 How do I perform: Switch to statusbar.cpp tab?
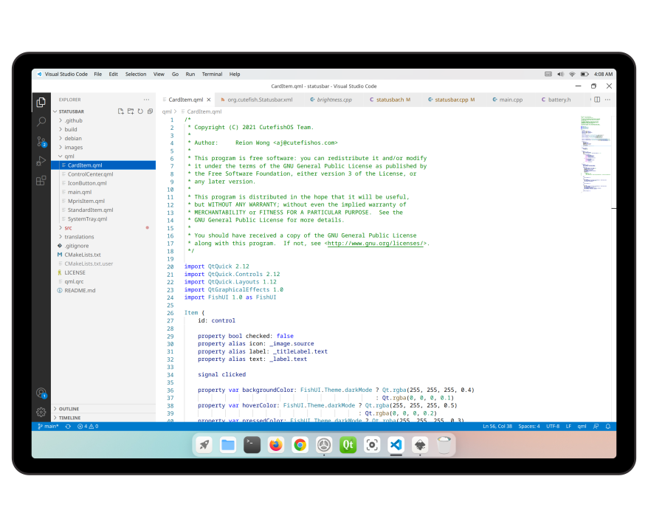(x=451, y=100)
